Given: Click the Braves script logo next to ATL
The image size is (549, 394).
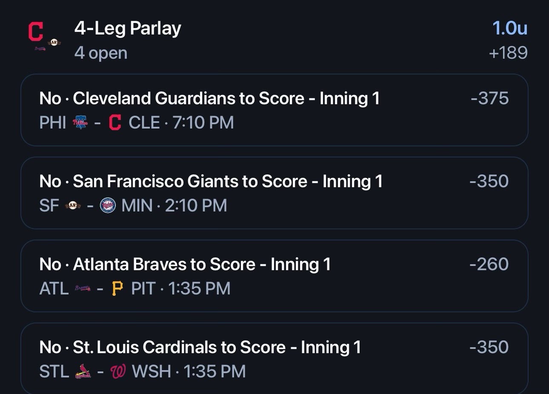Looking at the screenshot, I should pyautogui.click(x=83, y=288).
